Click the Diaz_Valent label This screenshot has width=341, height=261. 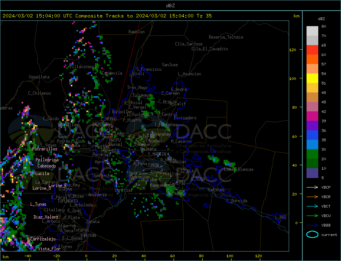pos(46,217)
